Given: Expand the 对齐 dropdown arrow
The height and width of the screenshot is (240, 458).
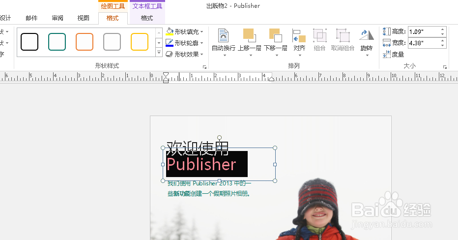Looking at the screenshot, I should (300, 55).
